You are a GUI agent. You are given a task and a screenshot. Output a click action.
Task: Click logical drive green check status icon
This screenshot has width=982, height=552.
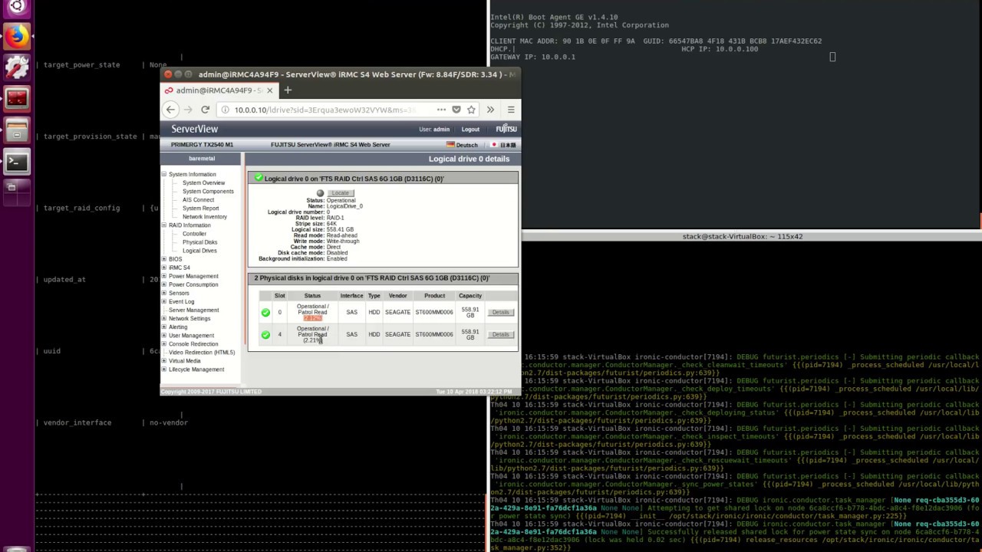259,178
